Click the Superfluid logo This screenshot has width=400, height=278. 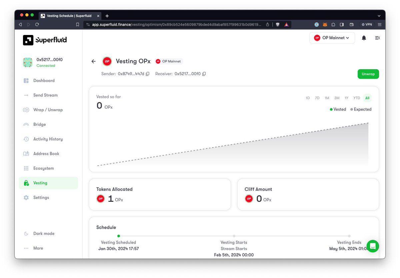click(45, 40)
